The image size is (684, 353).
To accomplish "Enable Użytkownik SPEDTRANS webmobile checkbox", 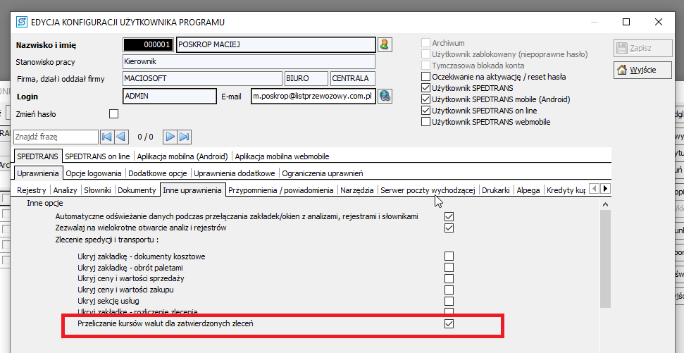I will point(425,122).
